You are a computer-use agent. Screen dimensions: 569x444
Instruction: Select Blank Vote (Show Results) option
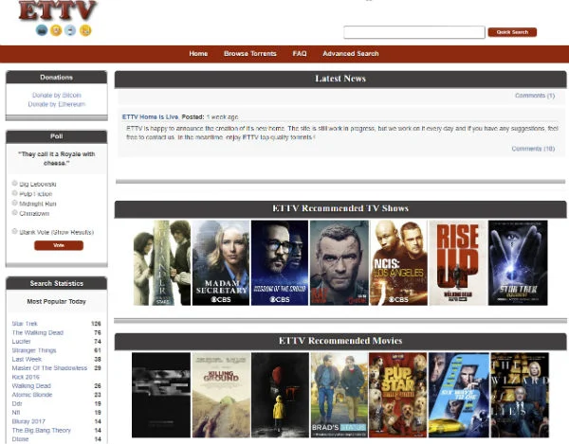click(15, 231)
